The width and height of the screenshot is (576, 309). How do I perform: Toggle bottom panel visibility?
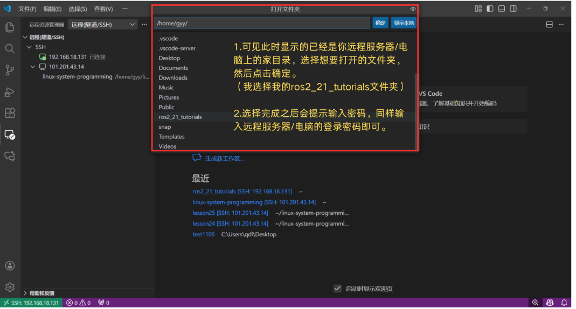point(502,9)
